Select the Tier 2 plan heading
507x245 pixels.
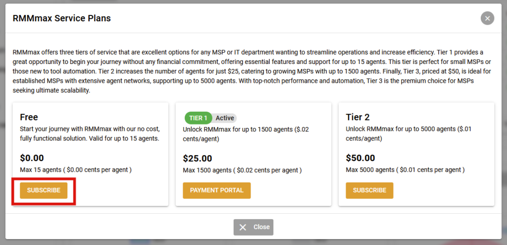click(357, 117)
